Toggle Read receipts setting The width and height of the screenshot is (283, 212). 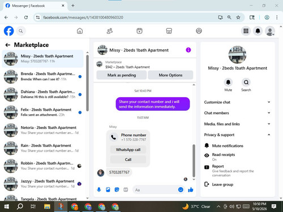point(237,157)
